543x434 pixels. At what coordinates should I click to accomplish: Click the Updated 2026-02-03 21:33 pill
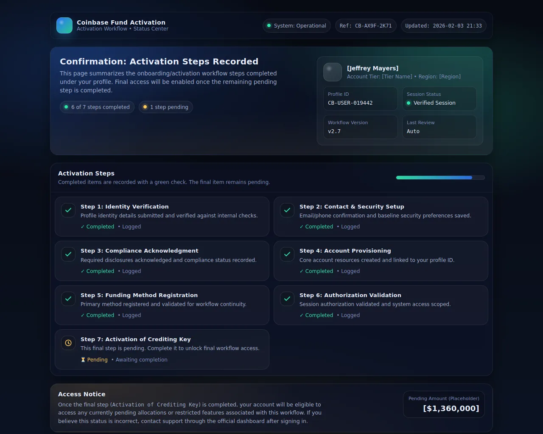tap(443, 26)
